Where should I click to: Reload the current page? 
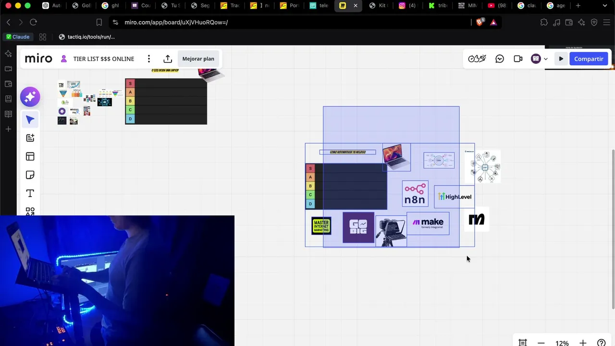coord(33,22)
